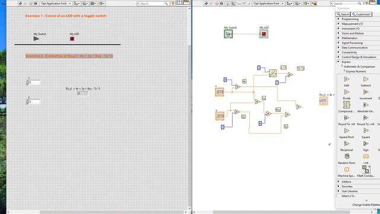
Task: Select the x numeric terminal on diagram
Action: tap(219, 92)
